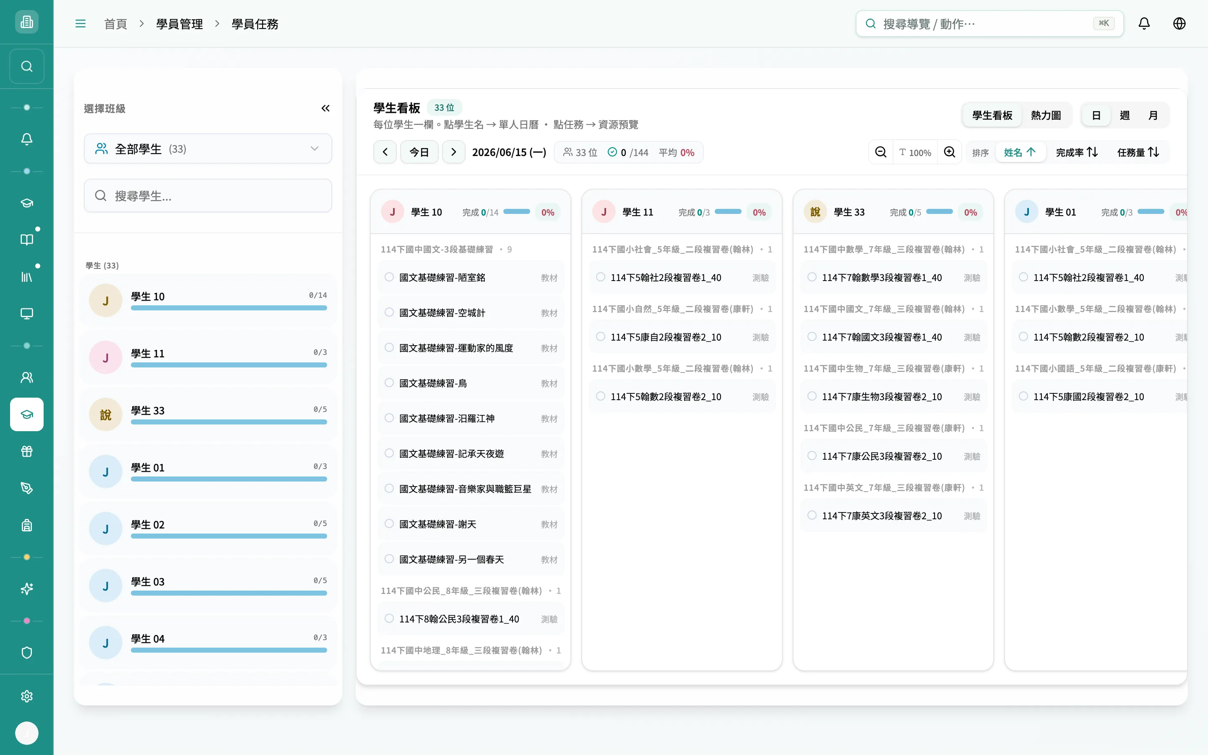Click the zoom out magnifier icon

881,152
